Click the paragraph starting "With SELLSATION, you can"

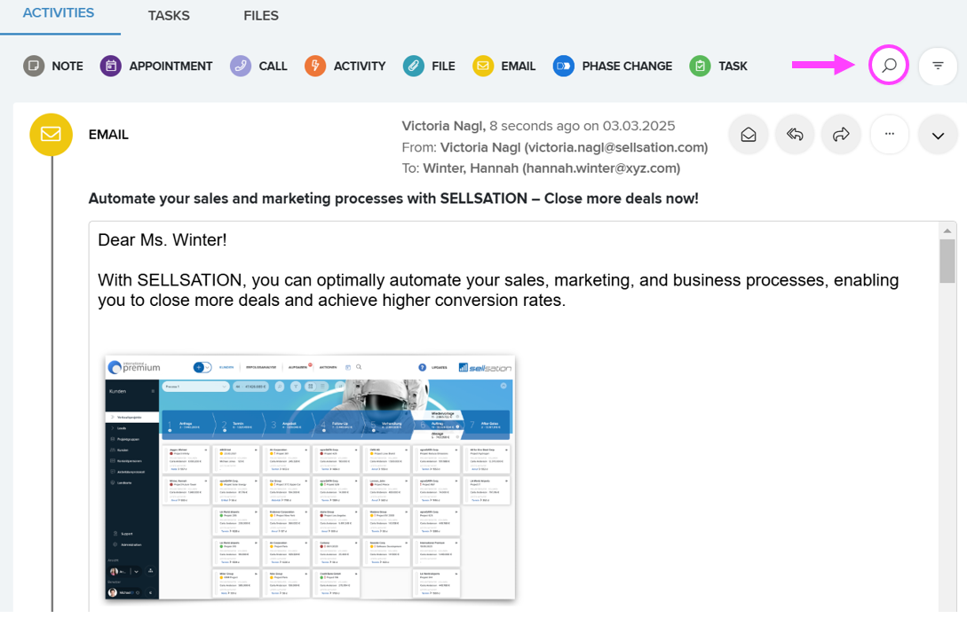click(498, 290)
